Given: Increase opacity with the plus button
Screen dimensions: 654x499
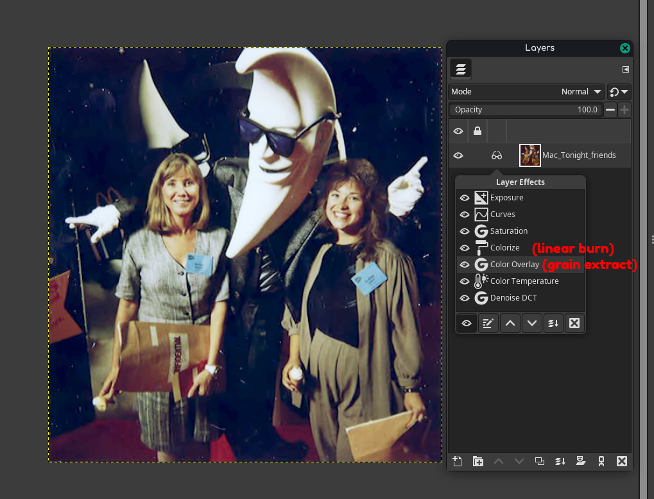Looking at the screenshot, I should pyautogui.click(x=624, y=110).
